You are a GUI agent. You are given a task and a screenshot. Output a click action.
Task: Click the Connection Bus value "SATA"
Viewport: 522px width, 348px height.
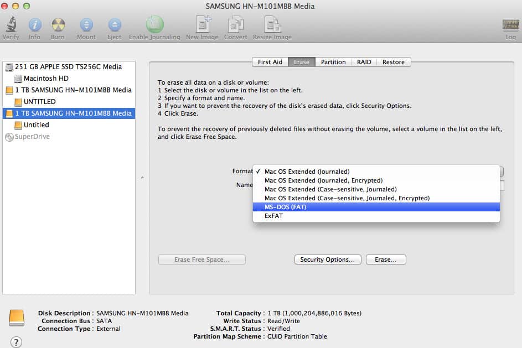(104, 321)
